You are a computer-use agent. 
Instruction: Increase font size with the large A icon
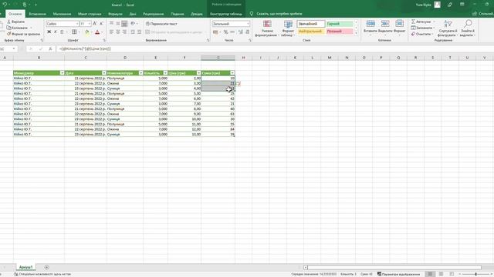[x=95, y=24]
